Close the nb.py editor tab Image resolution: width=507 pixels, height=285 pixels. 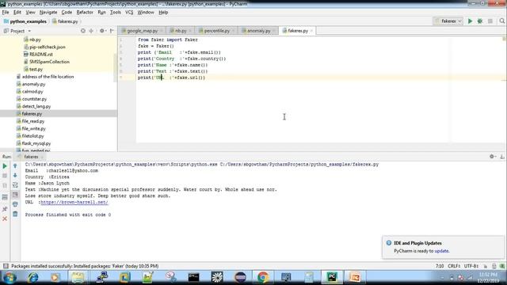pyautogui.click(x=190, y=31)
